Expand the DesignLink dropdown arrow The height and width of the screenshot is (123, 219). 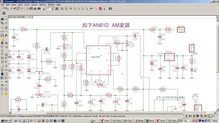pyautogui.click(x=11, y=9)
